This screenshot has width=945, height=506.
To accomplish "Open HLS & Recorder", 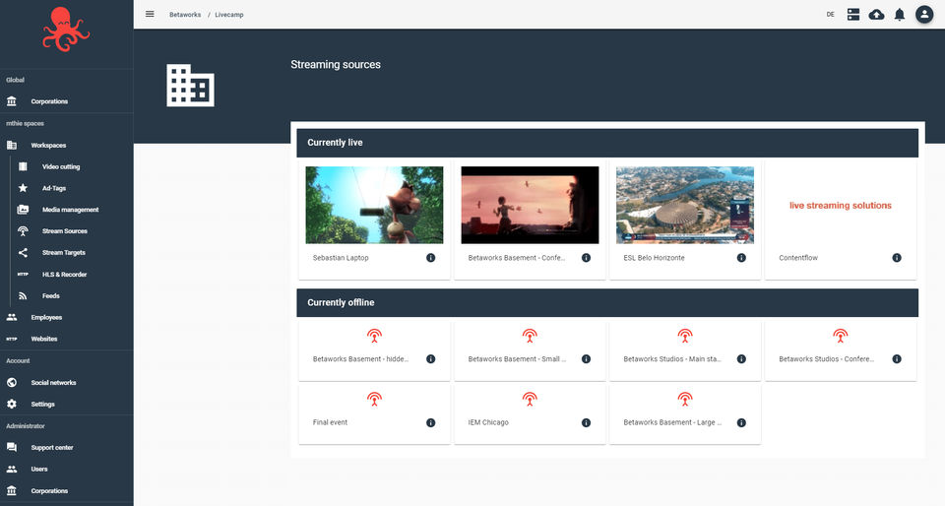I will coord(66,274).
